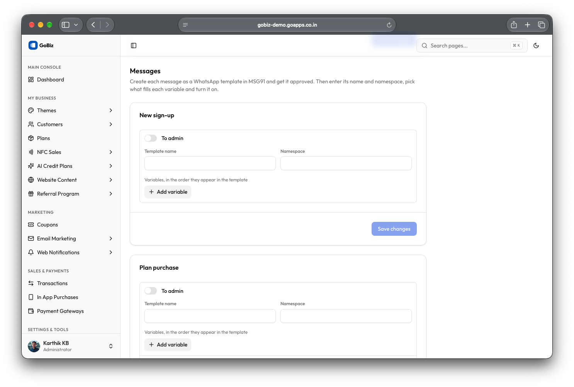Image resolution: width=574 pixels, height=387 pixels.
Task: Click Save changes in New sign-up card
Action: tap(394, 229)
